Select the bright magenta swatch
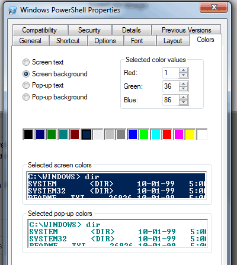Viewport: 237px width, 265px height. coord(179,134)
